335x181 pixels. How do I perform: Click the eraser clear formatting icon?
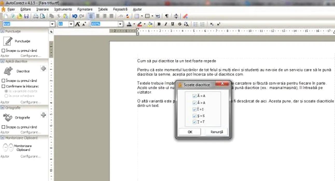click(x=185, y=16)
